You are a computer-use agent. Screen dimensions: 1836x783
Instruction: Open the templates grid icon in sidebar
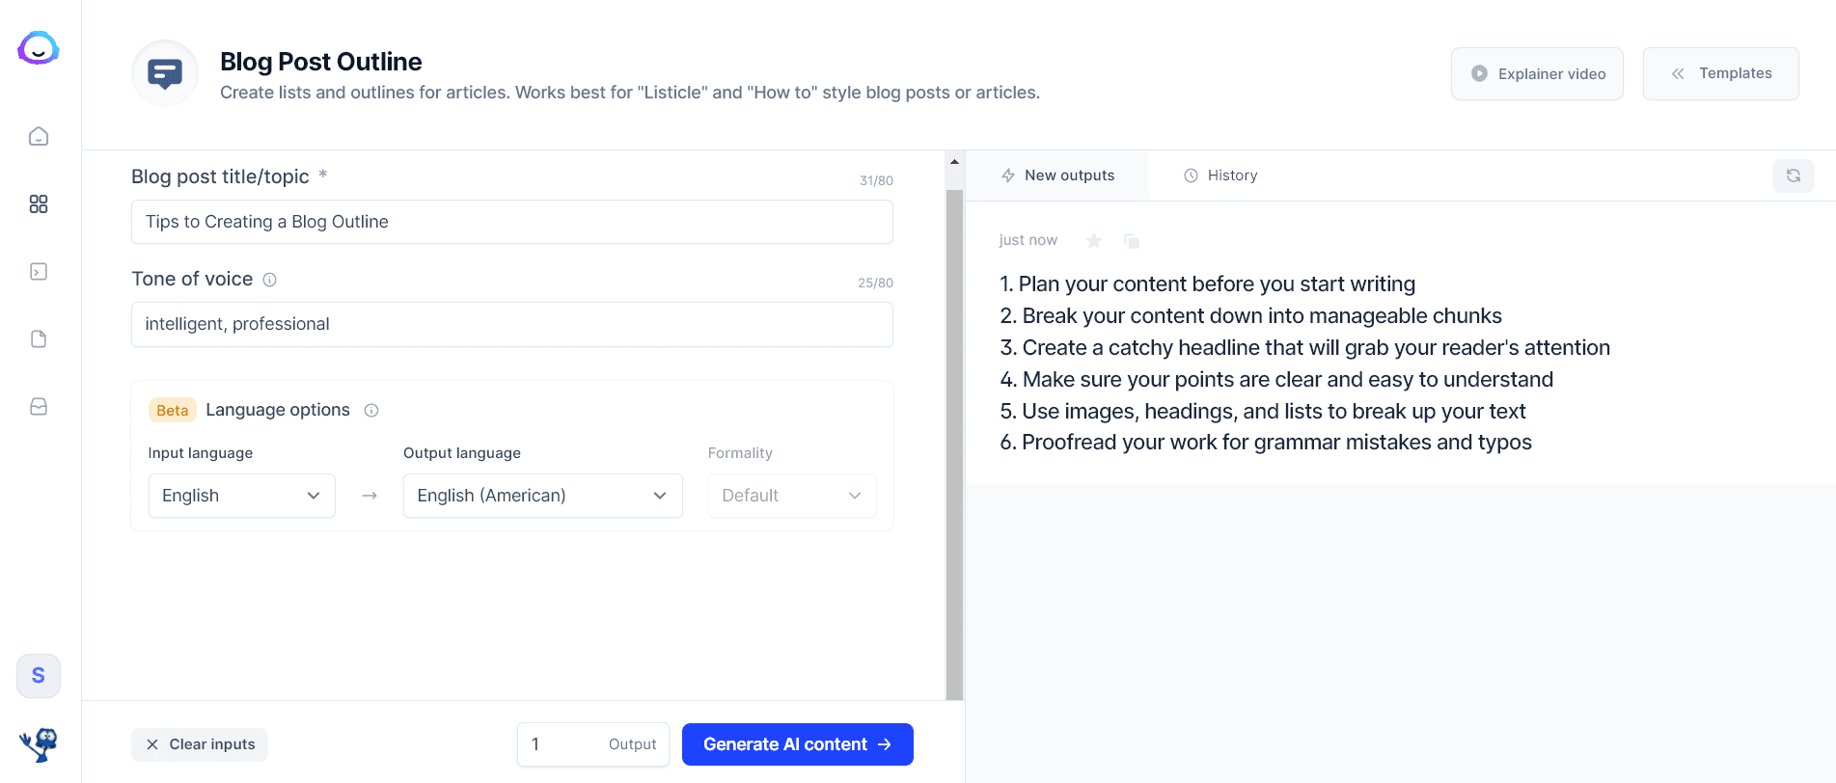pos(39,203)
